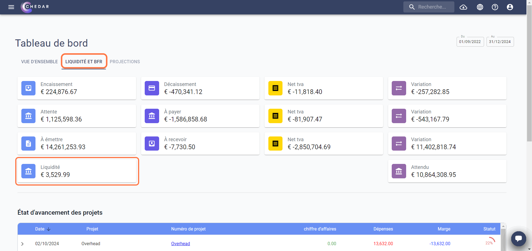This screenshot has height=251, width=532.
Task: Select the Liquidité et BFR tab
Action: pyautogui.click(x=84, y=62)
